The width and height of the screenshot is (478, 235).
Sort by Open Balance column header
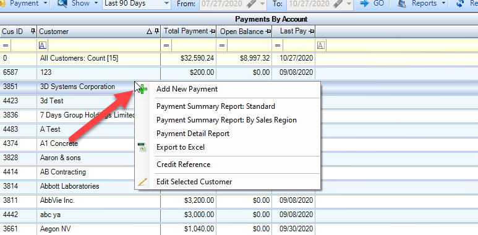pos(244,31)
